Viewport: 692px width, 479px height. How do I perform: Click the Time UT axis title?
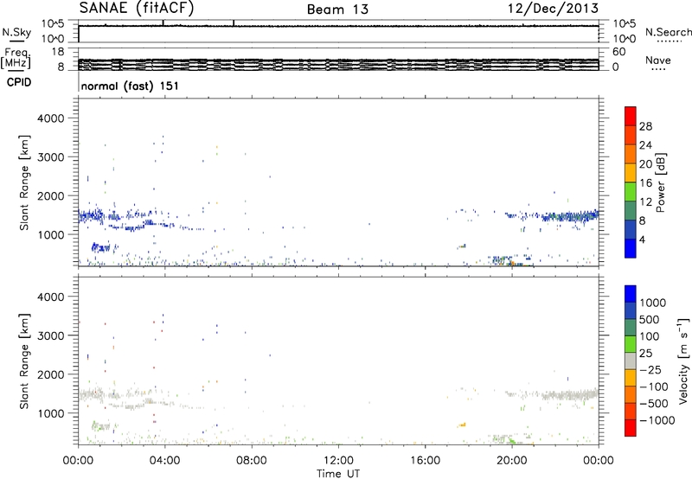pos(338,474)
